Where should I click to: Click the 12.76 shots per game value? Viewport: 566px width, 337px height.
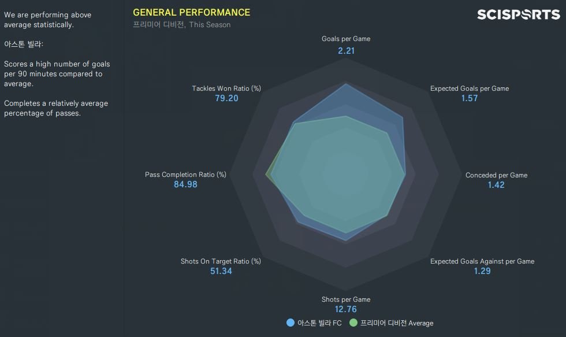coord(346,309)
